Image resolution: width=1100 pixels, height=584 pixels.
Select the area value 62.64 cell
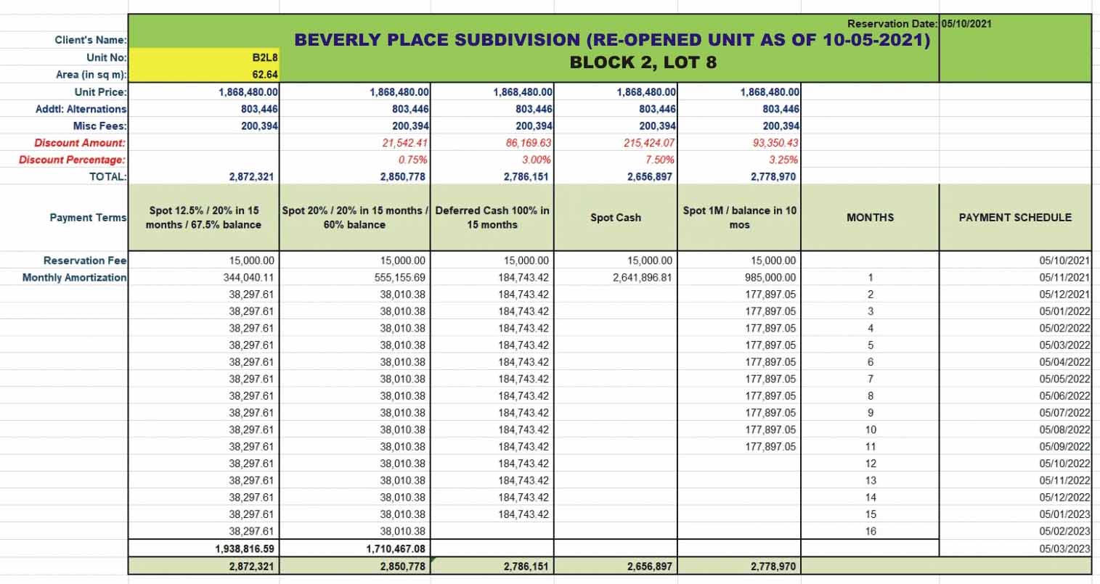tap(204, 74)
